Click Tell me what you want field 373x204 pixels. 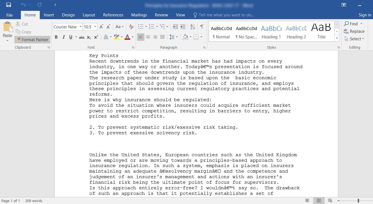click(224, 15)
